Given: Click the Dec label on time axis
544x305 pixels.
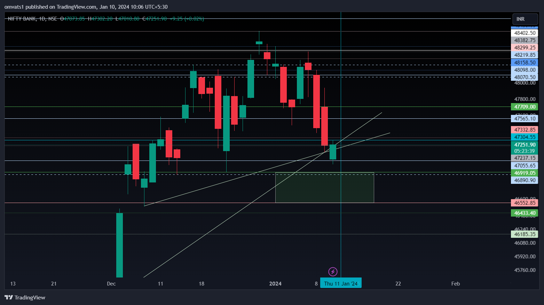Looking at the screenshot, I should point(111,284).
